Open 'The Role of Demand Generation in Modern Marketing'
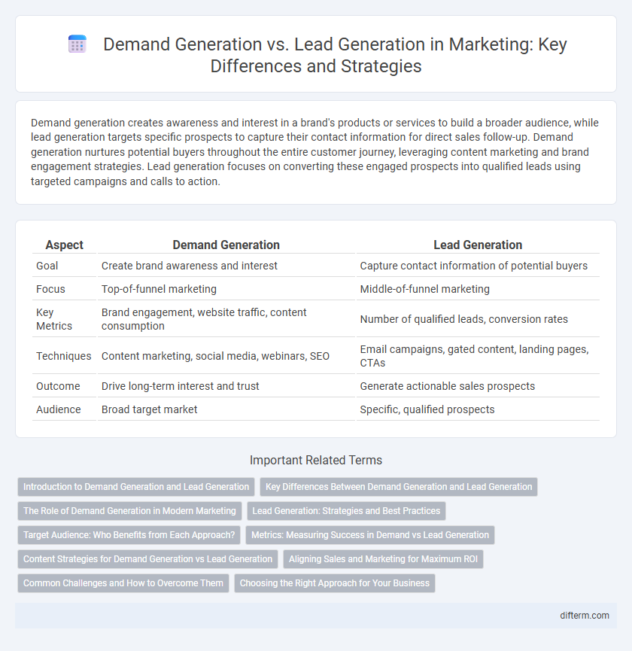632x651 pixels. point(129,511)
